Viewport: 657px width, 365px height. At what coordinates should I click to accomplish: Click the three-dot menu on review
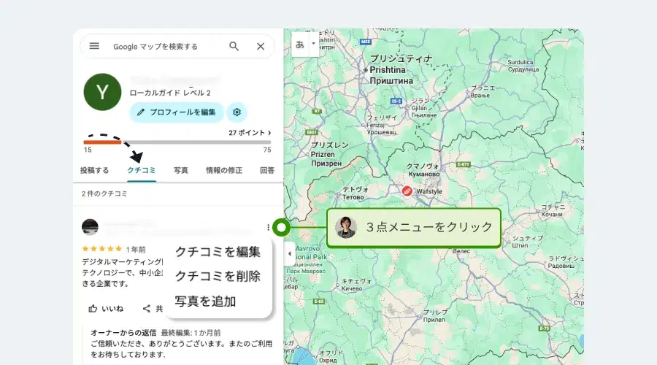click(269, 227)
